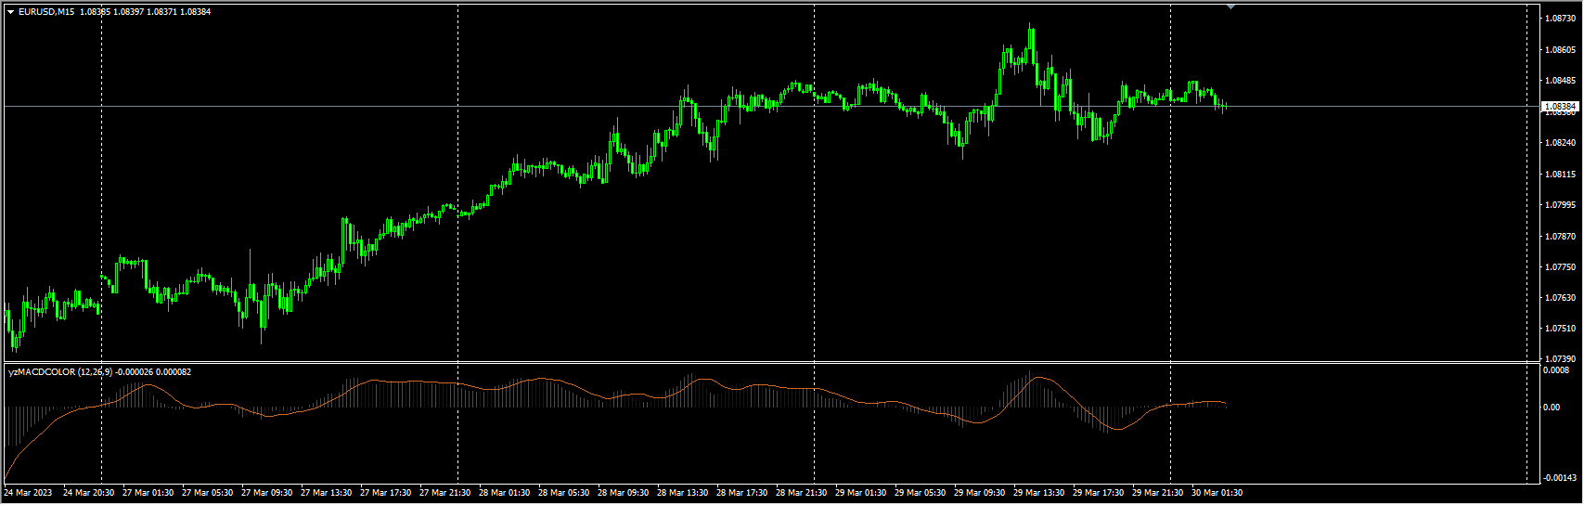Click the 0.0008 MACD scale label
Image resolution: width=1584 pixels, height=505 pixels.
[1555, 370]
